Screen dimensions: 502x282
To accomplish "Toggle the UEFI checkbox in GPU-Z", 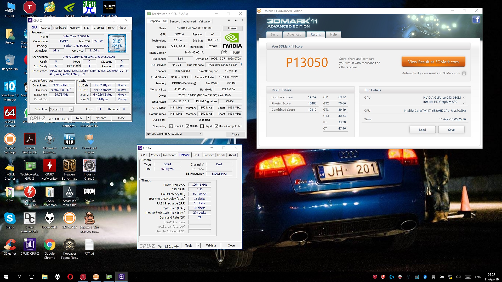I will (232, 52).
